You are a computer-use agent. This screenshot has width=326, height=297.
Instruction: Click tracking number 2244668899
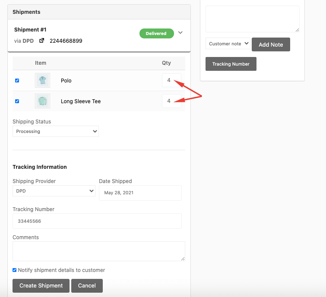(66, 41)
